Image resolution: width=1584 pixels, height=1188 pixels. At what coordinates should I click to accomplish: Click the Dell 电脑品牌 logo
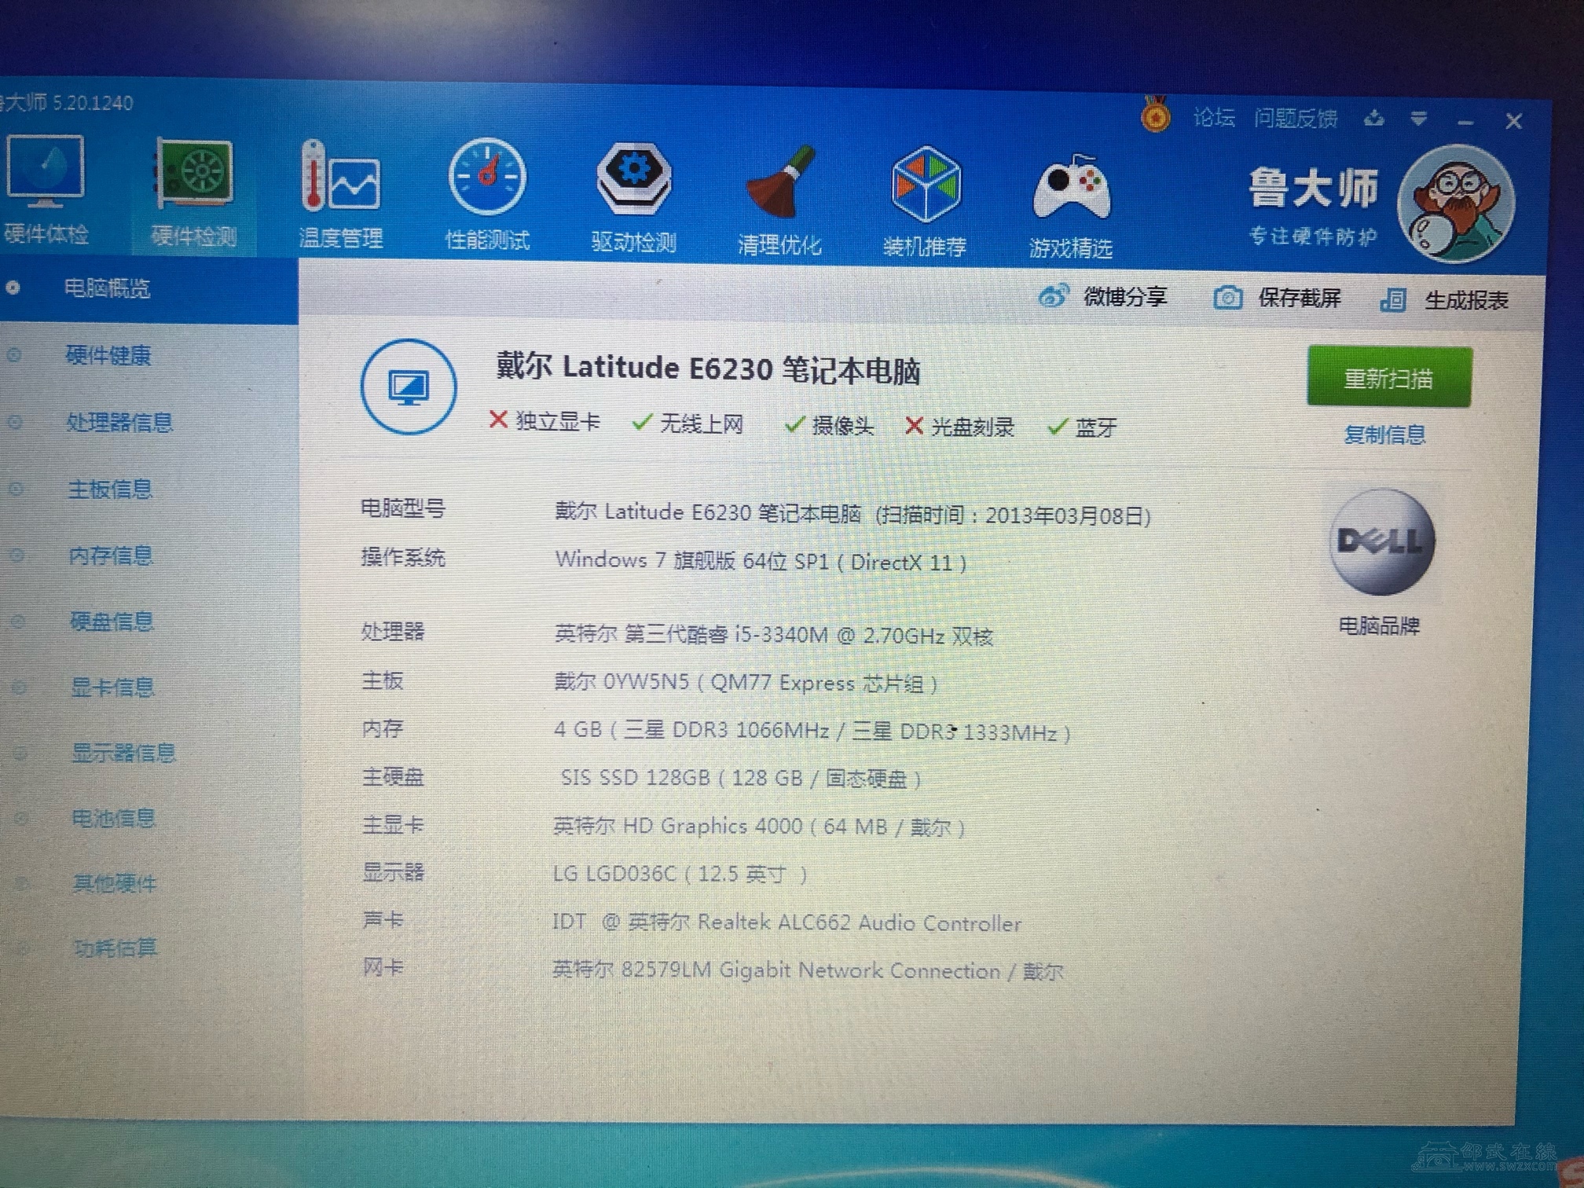point(1381,541)
